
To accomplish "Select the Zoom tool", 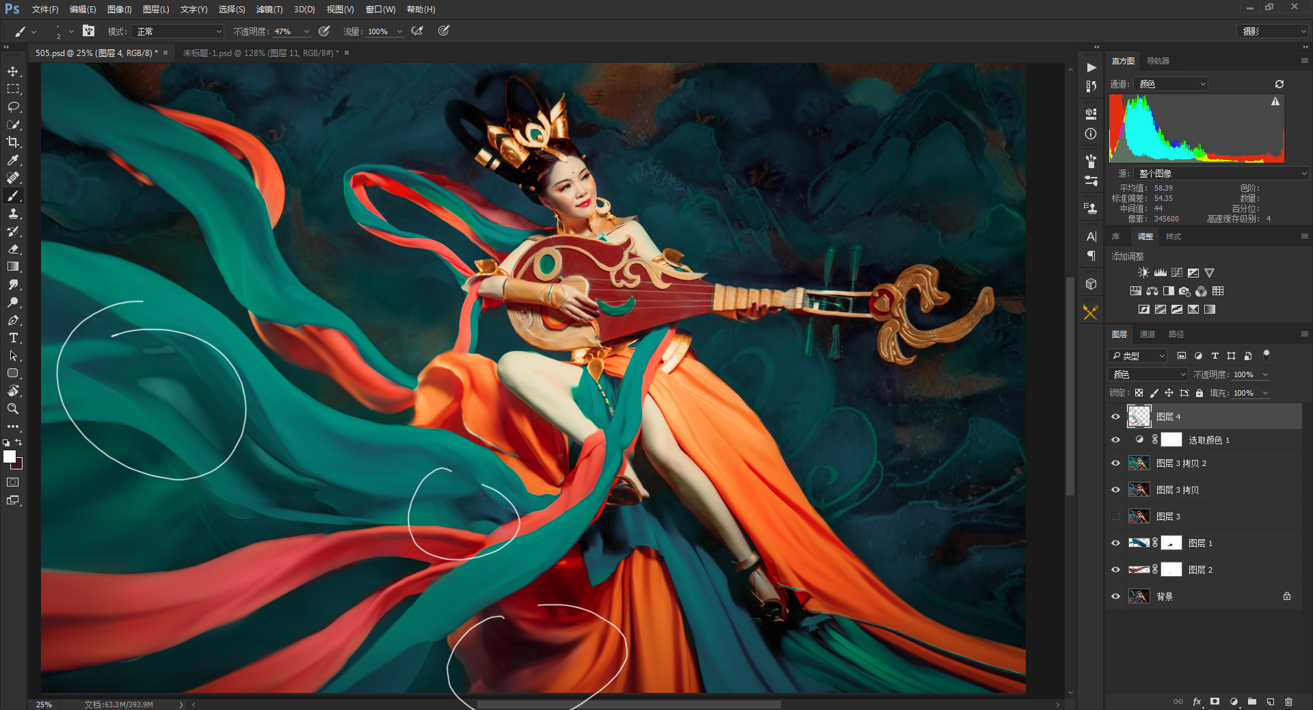I will [13, 409].
